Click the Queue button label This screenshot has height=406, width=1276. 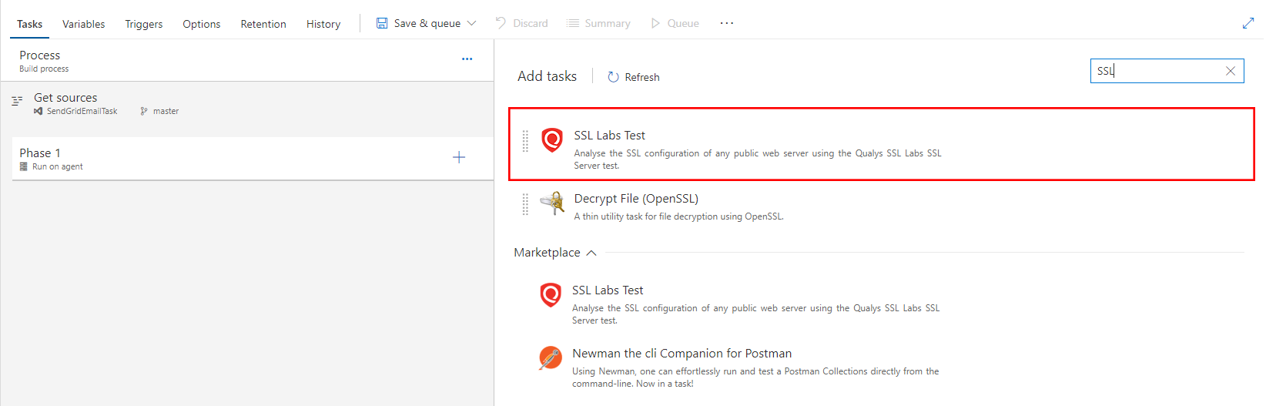[683, 24]
